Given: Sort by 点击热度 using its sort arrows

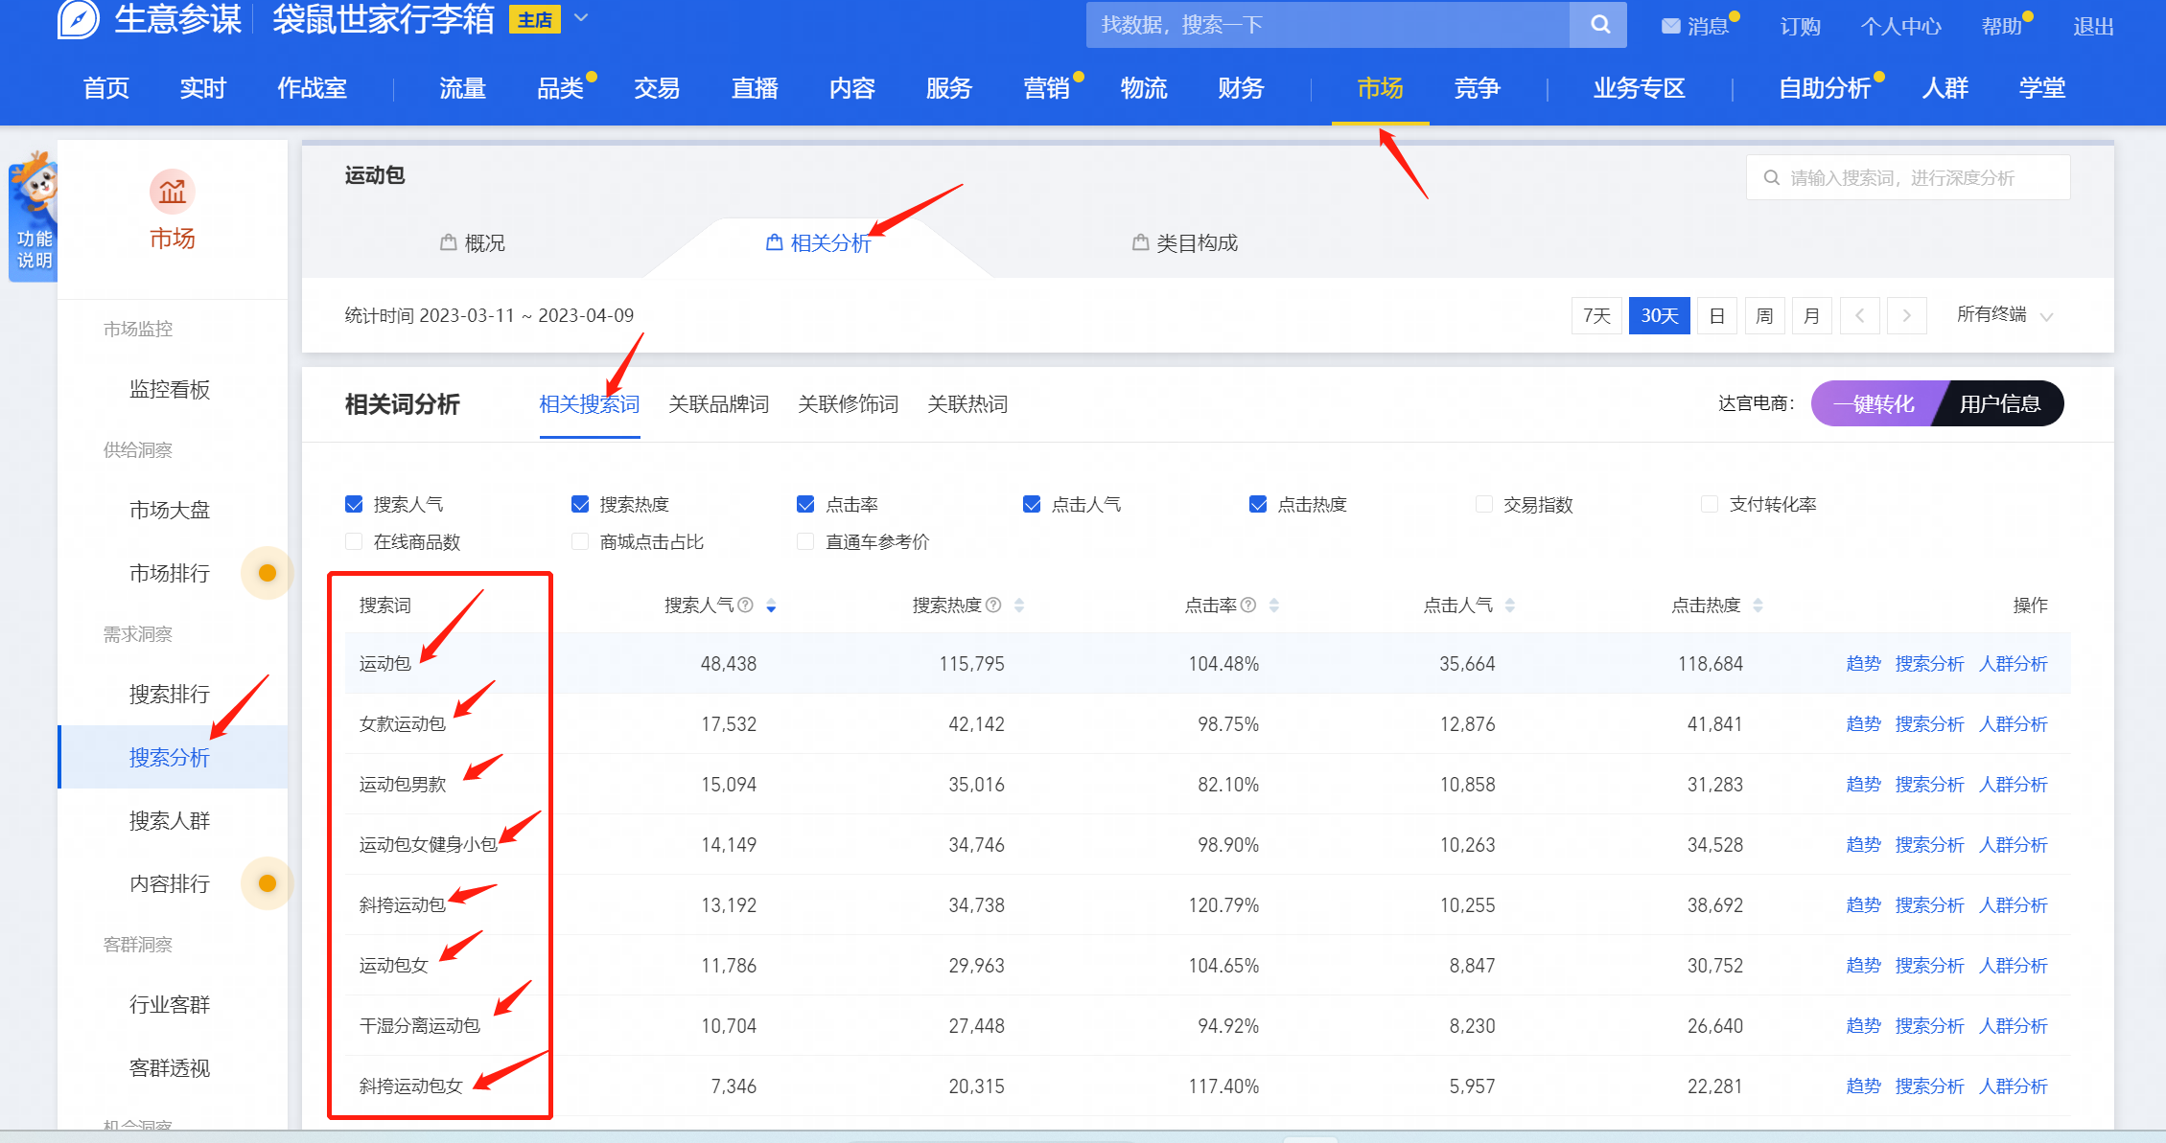Looking at the screenshot, I should pyautogui.click(x=1758, y=606).
